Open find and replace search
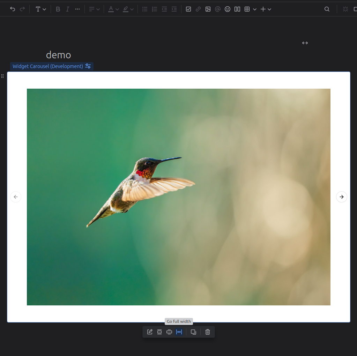Screen dimensions: 357x356 coord(327,9)
